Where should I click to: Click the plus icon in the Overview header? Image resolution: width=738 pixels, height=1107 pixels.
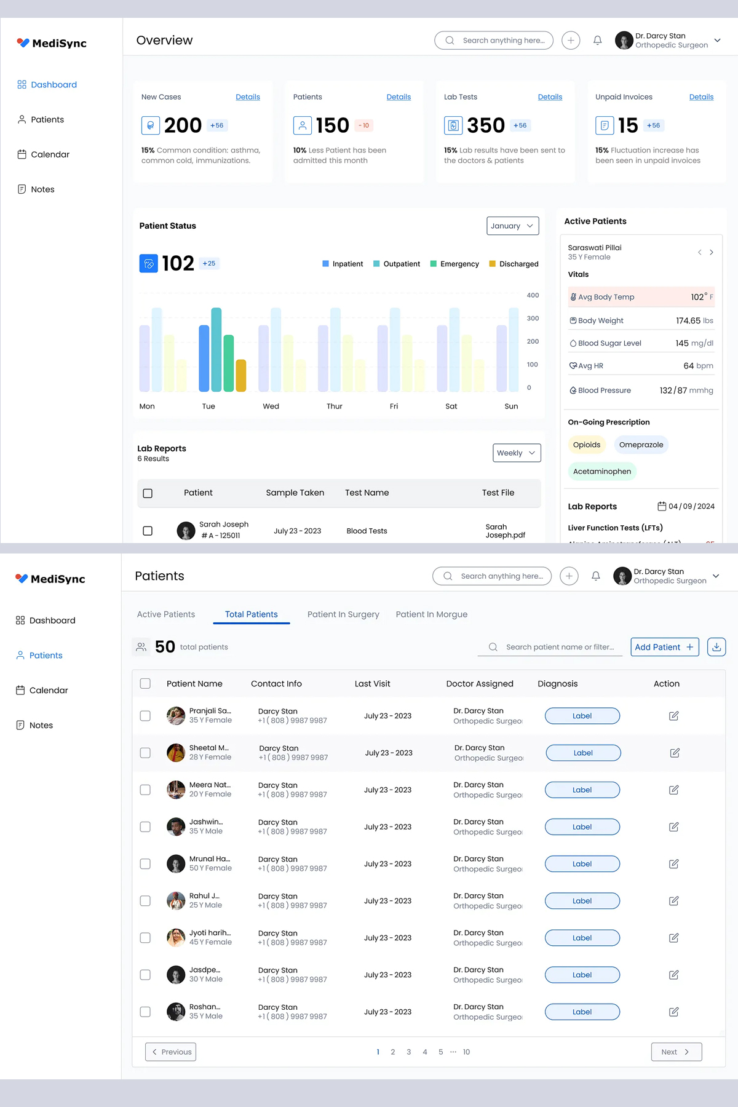click(x=571, y=41)
